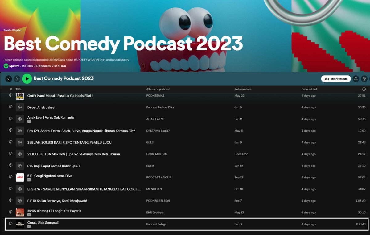The width and height of the screenshot is (370, 235).
Task: Sort by the duration clock icon
Action: click(364, 89)
